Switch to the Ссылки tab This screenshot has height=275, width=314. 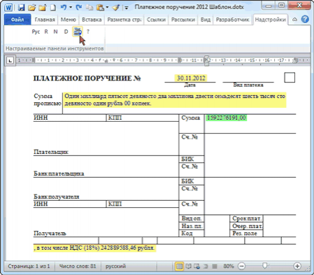[156, 20]
